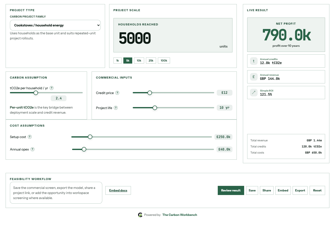This screenshot has width=335, height=239.
Task: Click the 12.0k tCO2e annual credits value
Action: 271,63
